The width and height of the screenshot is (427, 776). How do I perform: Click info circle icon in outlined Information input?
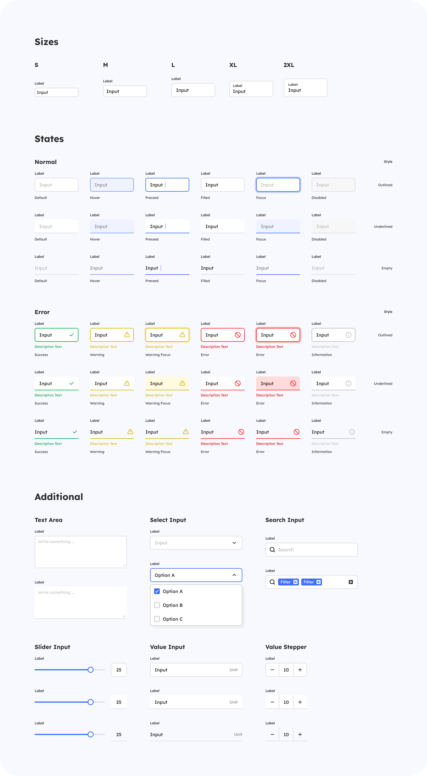349,335
